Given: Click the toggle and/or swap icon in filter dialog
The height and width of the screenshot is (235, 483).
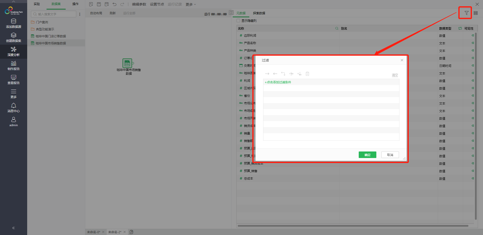Looking at the screenshot, I should (x=283, y=74).
